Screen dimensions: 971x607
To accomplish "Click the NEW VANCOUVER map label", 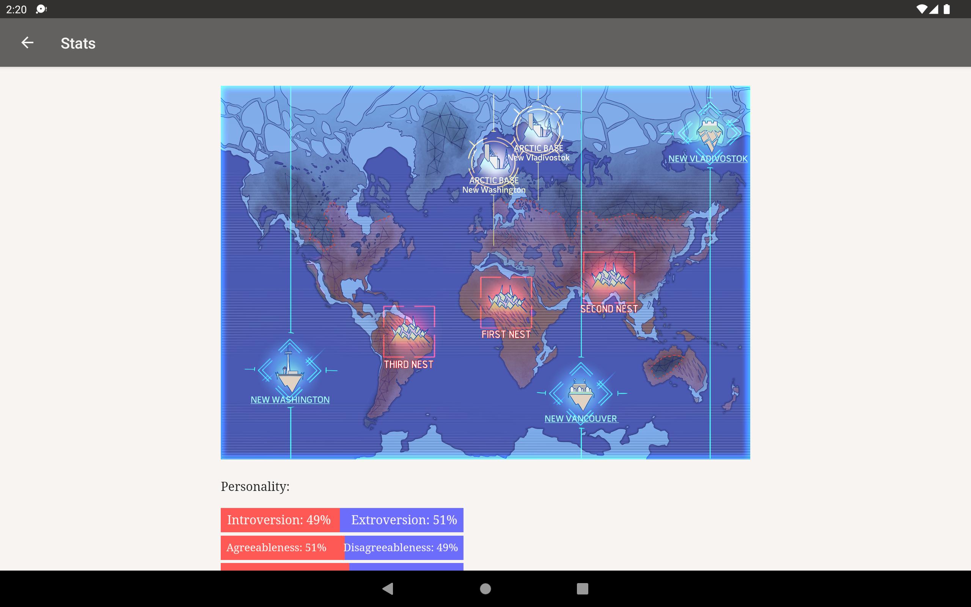I will [x=581, y=419].
